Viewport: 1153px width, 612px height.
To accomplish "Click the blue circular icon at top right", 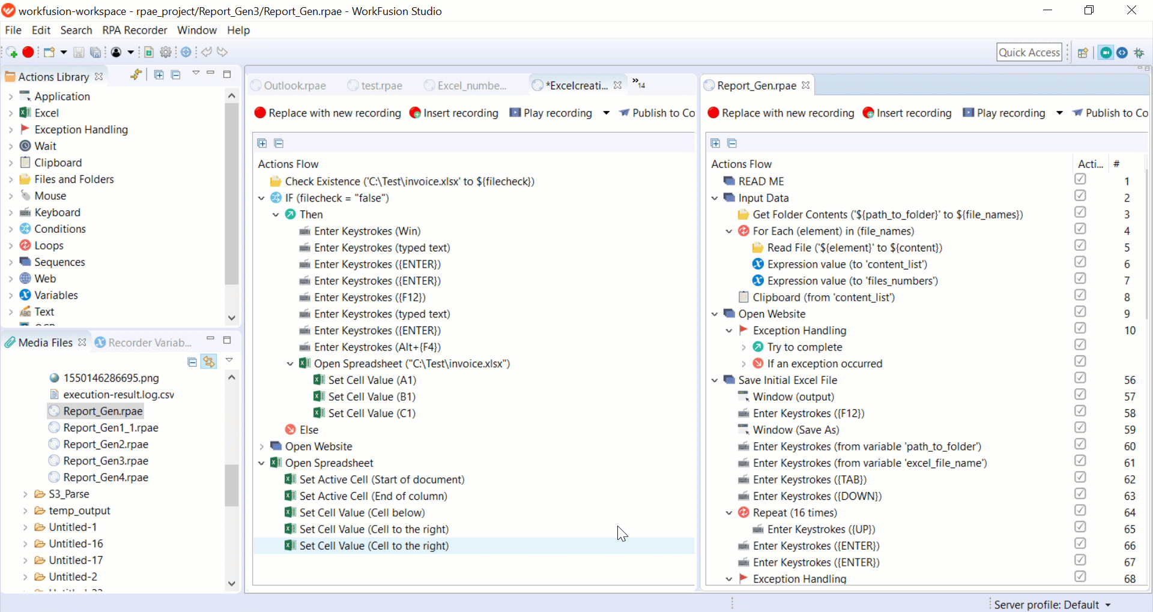I will pyautogui.click(x=1122, y=53).
